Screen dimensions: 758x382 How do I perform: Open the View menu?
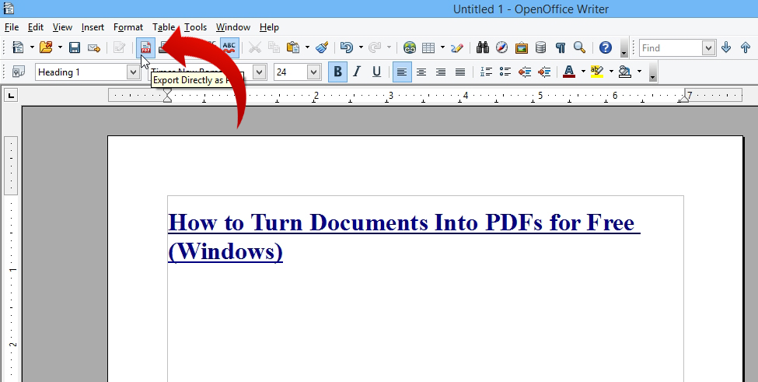tap(62, 27)
